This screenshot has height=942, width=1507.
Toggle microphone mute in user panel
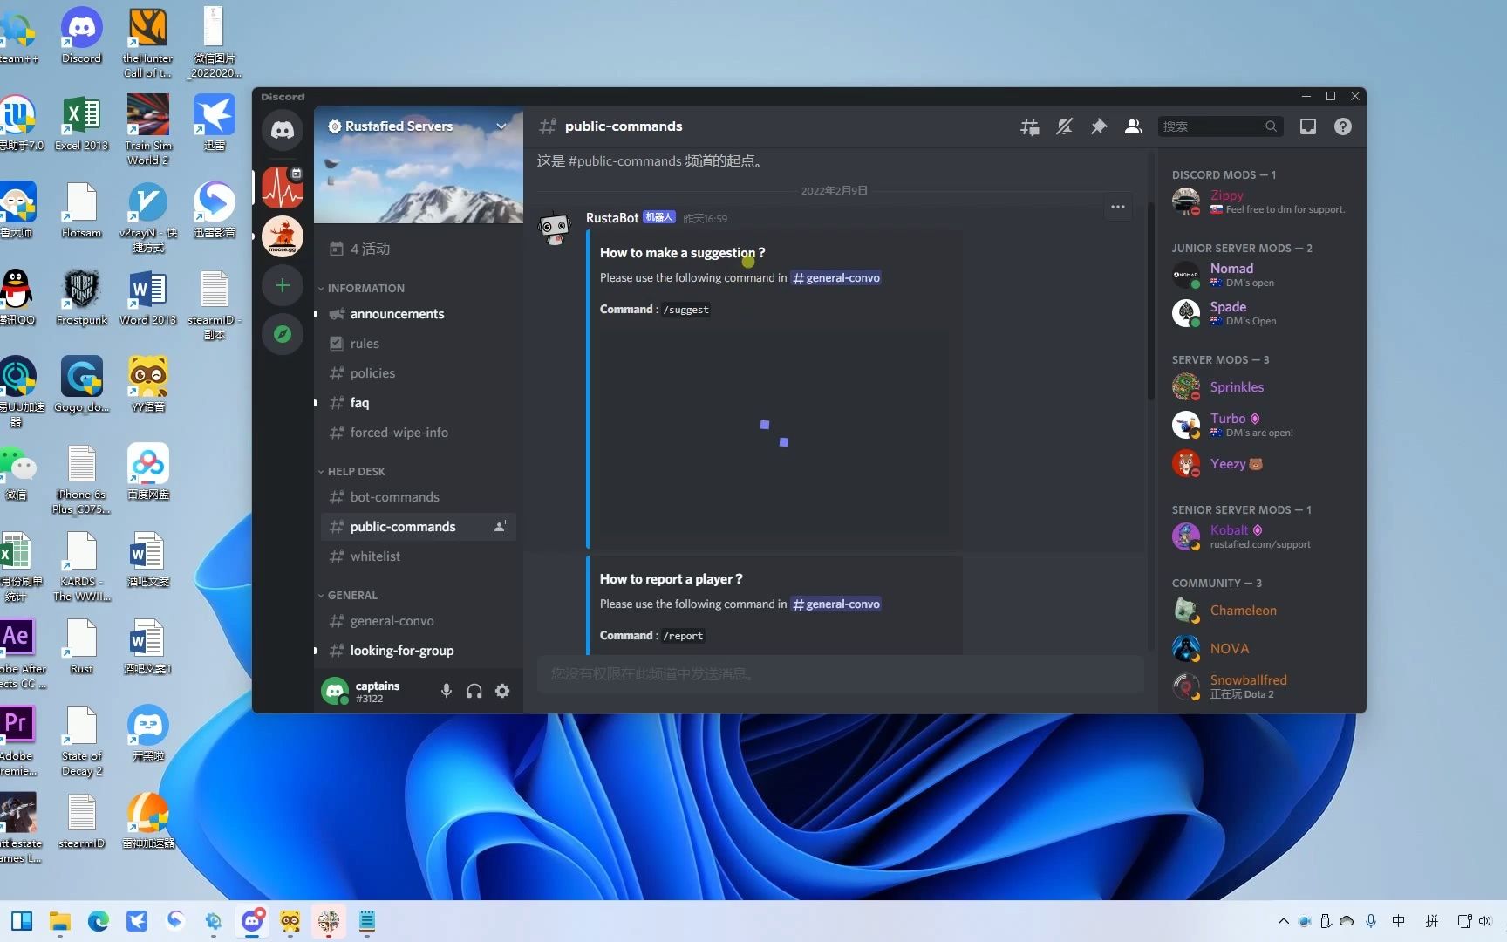click(x=447, y=691)
